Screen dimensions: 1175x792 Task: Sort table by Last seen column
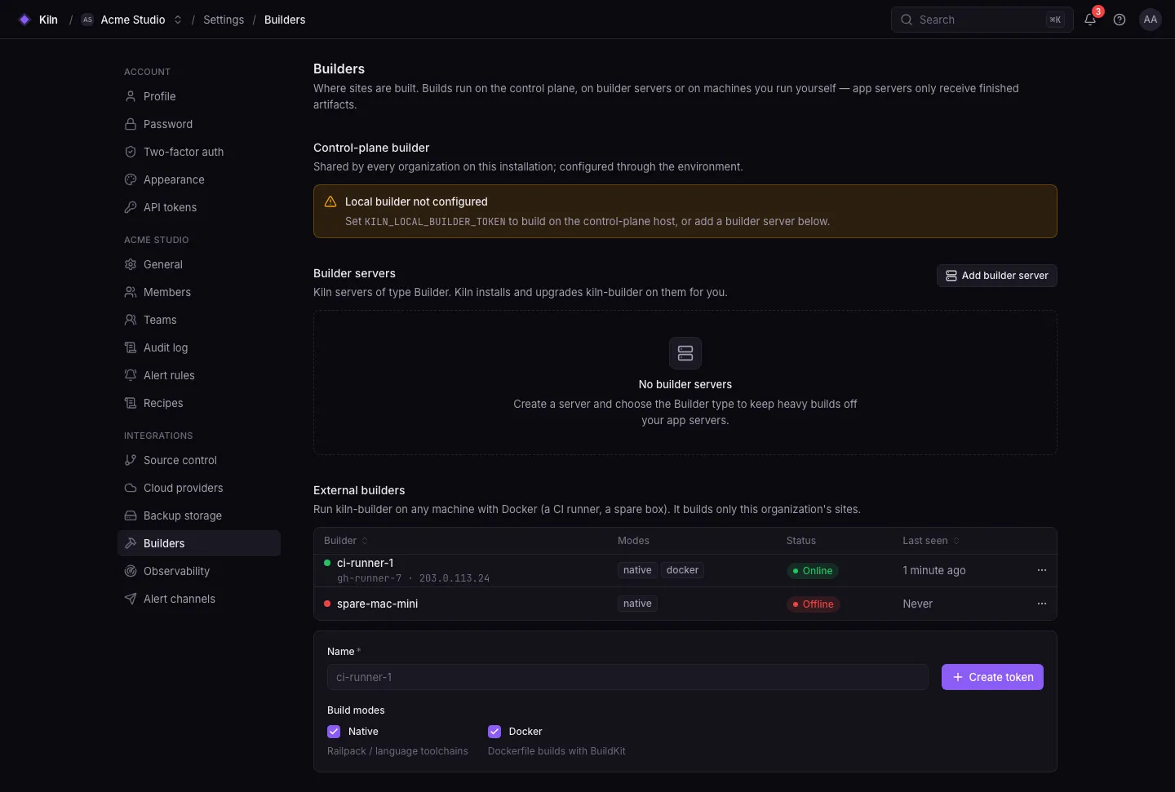pyautogui.click(x=931, y=541)
